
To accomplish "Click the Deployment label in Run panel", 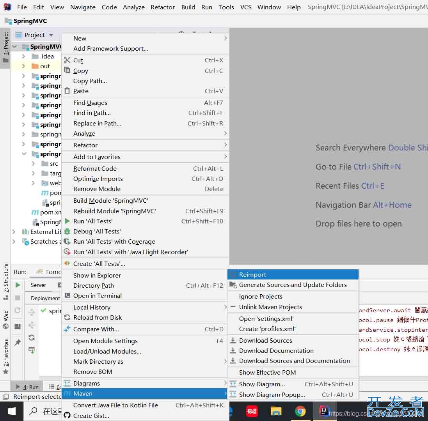I will (x=45, y=298).
